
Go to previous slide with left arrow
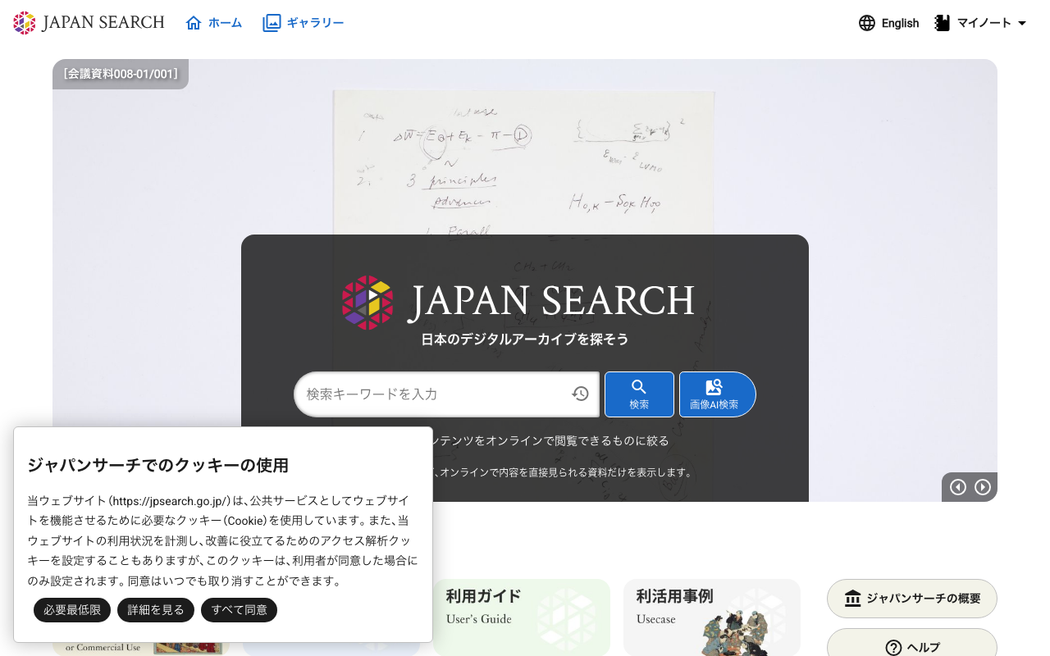tap(957, 487)
